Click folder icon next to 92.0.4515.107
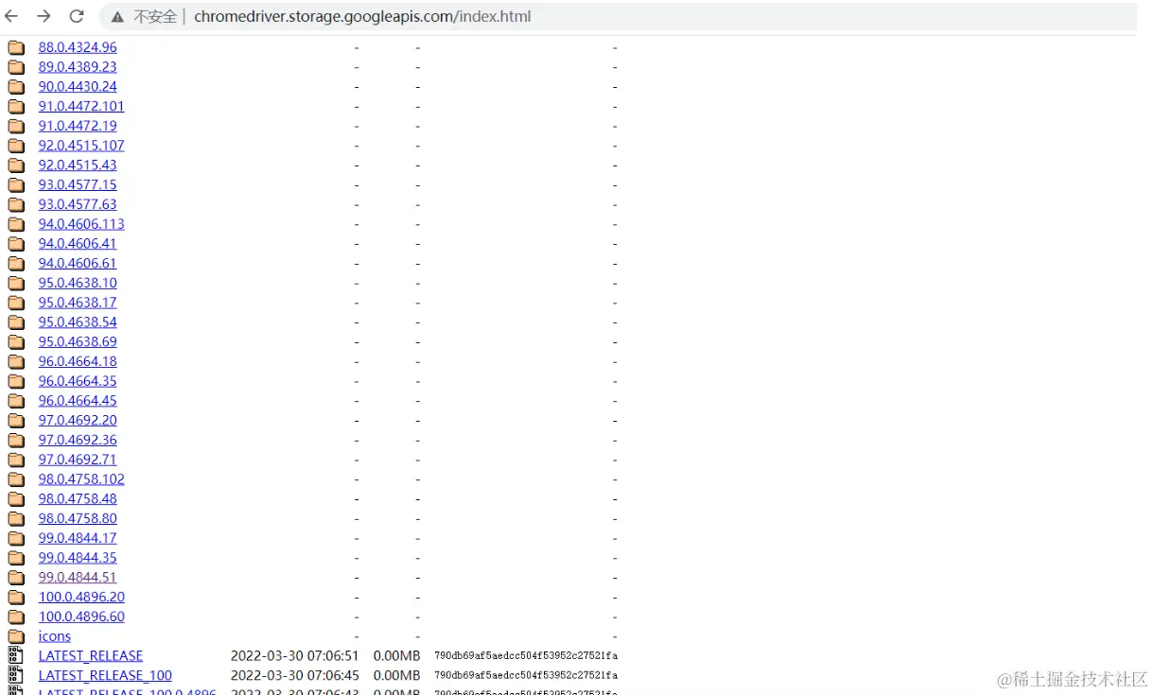Viewport: 1154px width, 695px height. point(16,146)
